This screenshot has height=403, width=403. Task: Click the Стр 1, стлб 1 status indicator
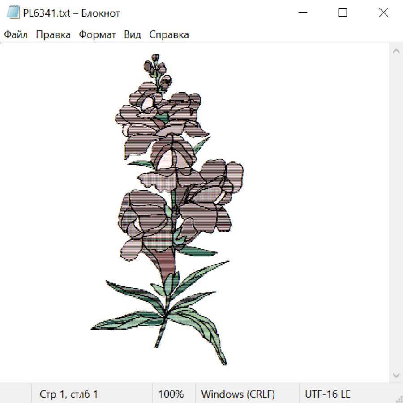(69, 394)
